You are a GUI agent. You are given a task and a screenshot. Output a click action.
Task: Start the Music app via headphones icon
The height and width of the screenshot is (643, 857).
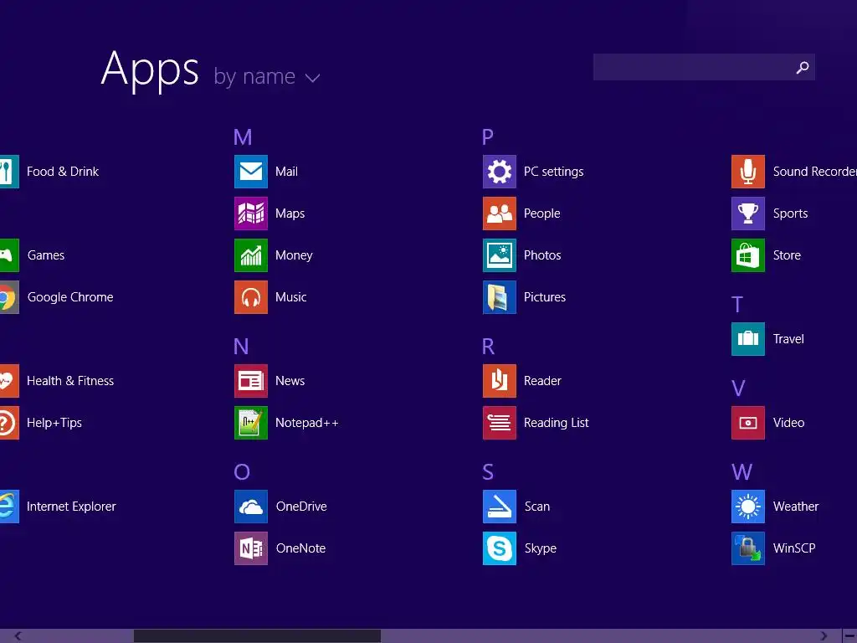(251, 297)
